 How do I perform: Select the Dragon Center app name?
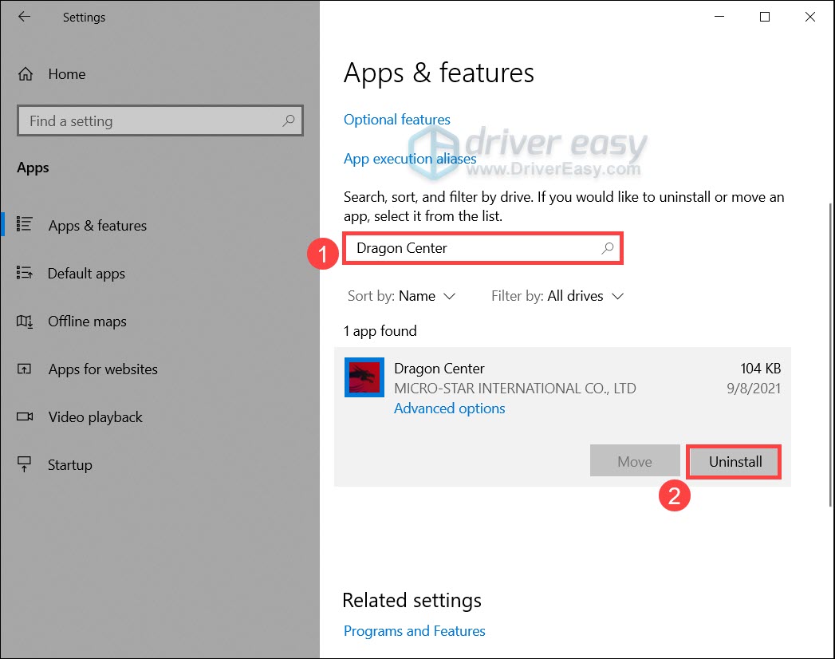click(x=439, y=369)
